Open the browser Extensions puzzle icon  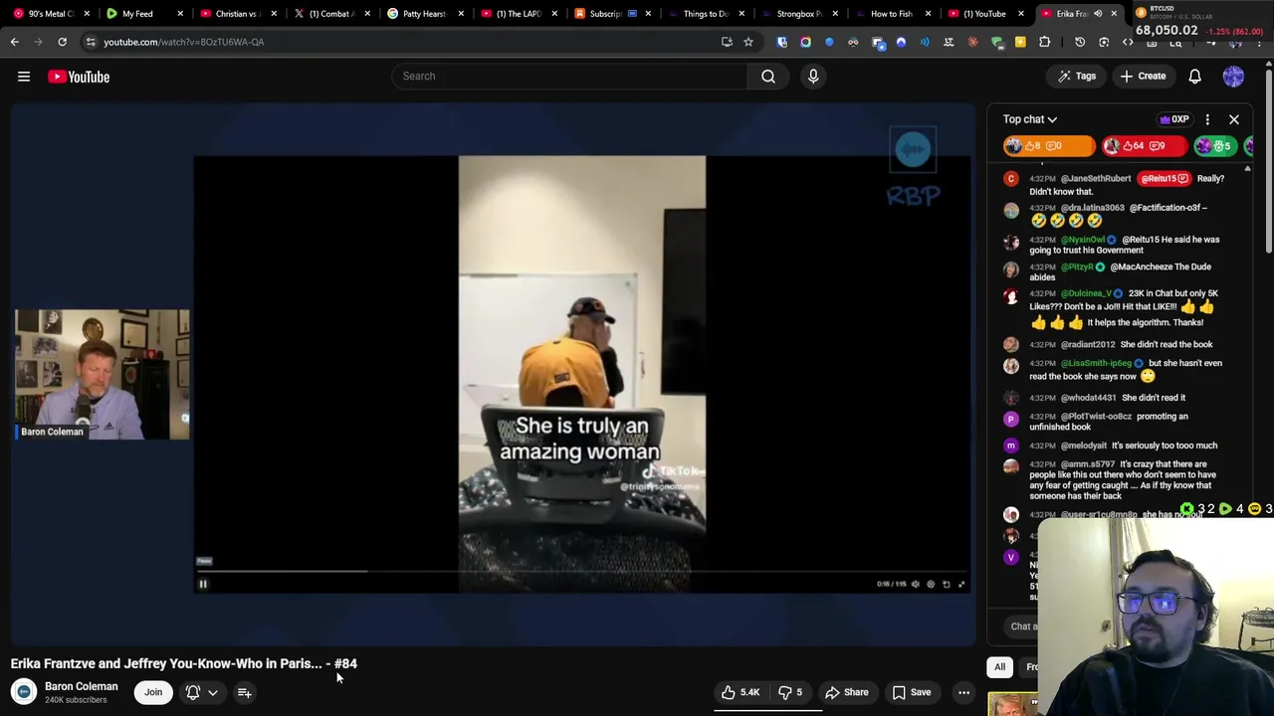[1044, 42]
